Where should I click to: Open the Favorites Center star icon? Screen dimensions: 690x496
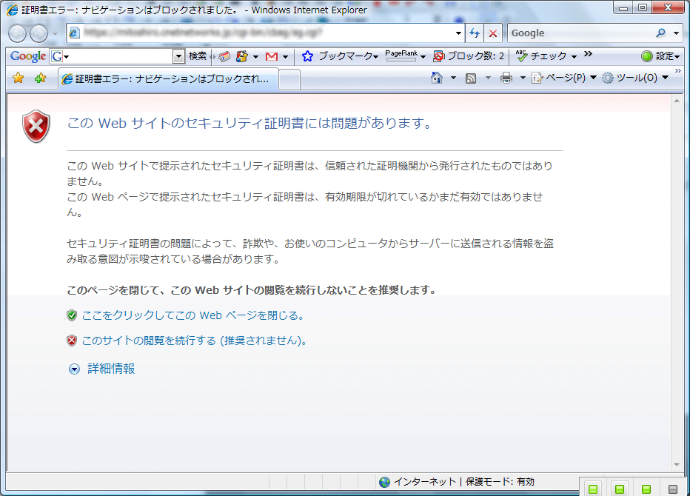(19, 78)
